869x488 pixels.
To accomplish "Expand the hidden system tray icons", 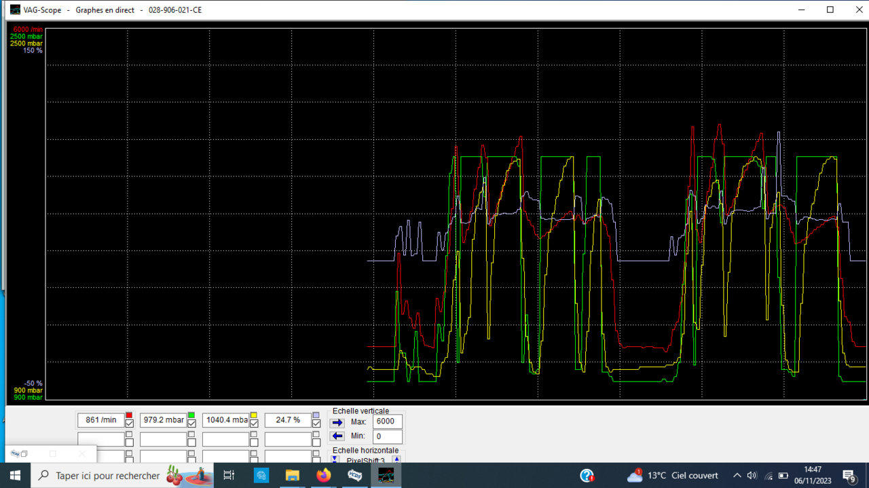I will point(737,476).
